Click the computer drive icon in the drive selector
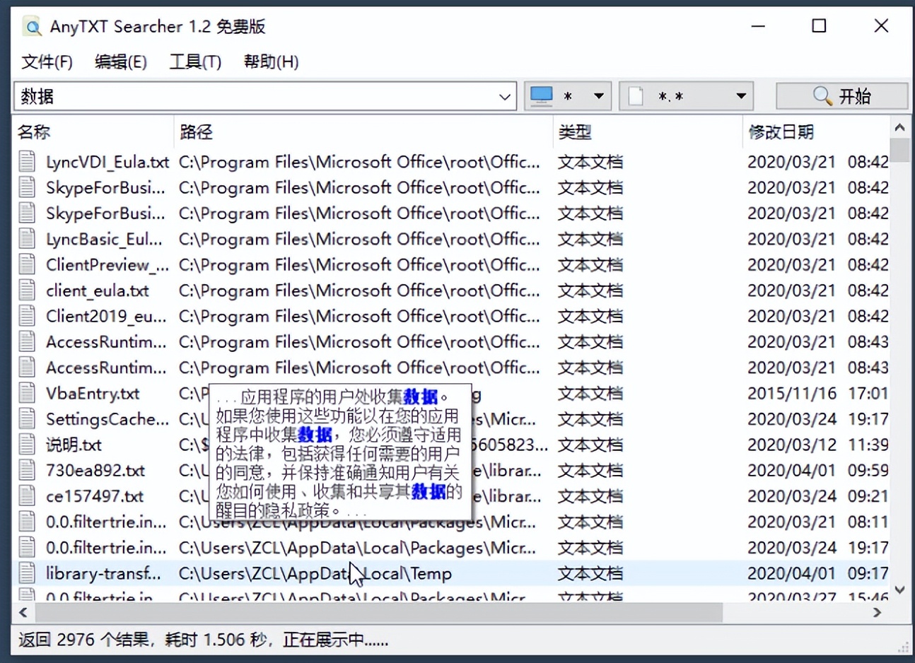Image resolution: width=915 pixels, height=663 pixels. point(542,96)
